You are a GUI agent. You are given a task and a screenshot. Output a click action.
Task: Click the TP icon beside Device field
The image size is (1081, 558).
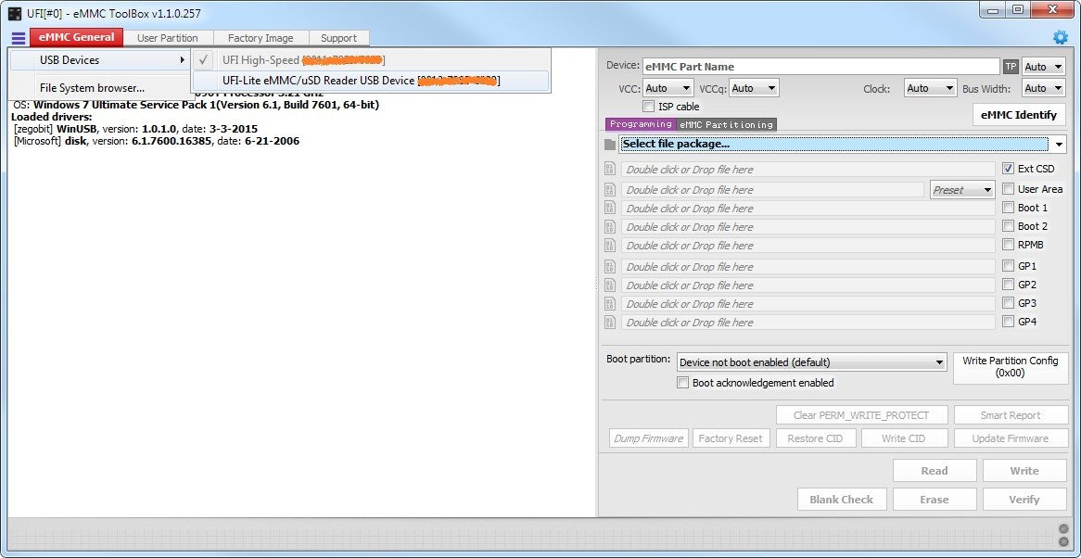point(1011,66)
